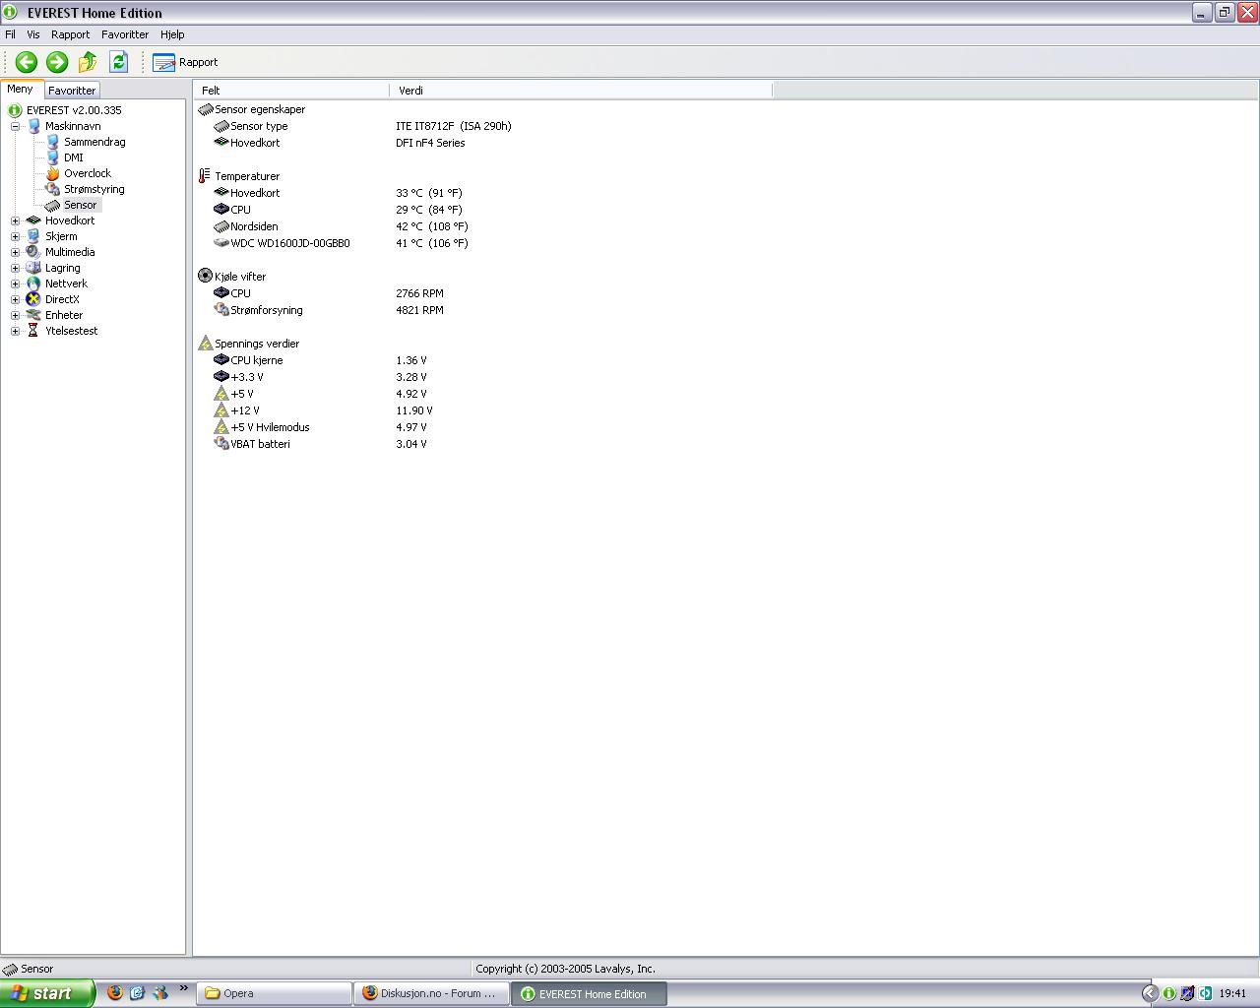Click the Sensor chip icon in tree
The width and height of the screenshot is (1260, 1008).
[x=53, y=205]
